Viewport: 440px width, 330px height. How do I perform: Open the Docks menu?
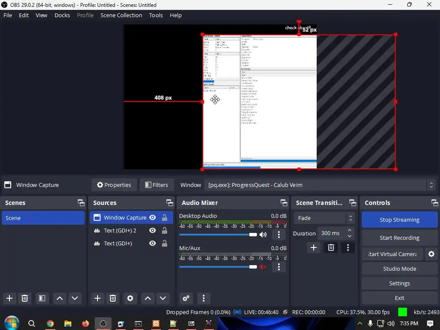point(62,15)
